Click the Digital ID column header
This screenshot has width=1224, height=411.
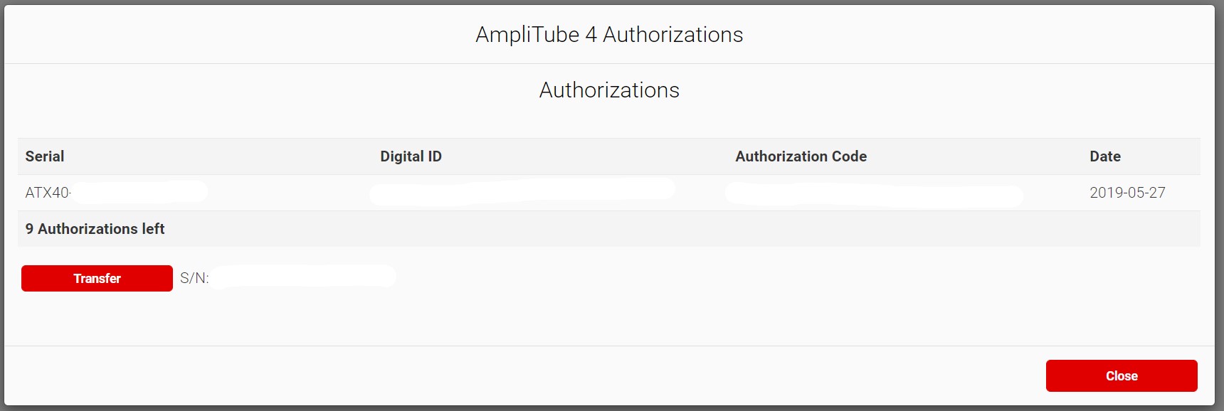(411, 156)
